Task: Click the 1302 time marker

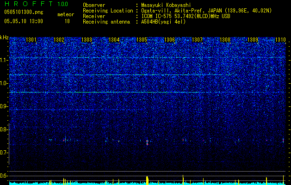Action: coord(59,39)
